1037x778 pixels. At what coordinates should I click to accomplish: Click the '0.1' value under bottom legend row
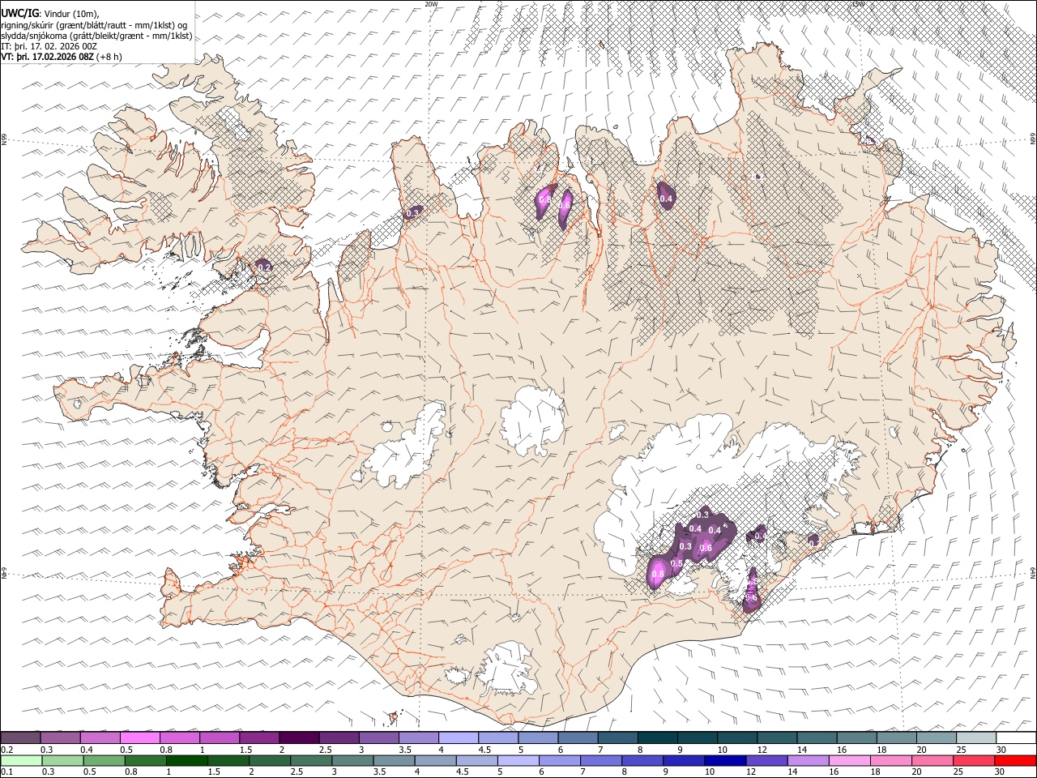(x=7, y=772)
